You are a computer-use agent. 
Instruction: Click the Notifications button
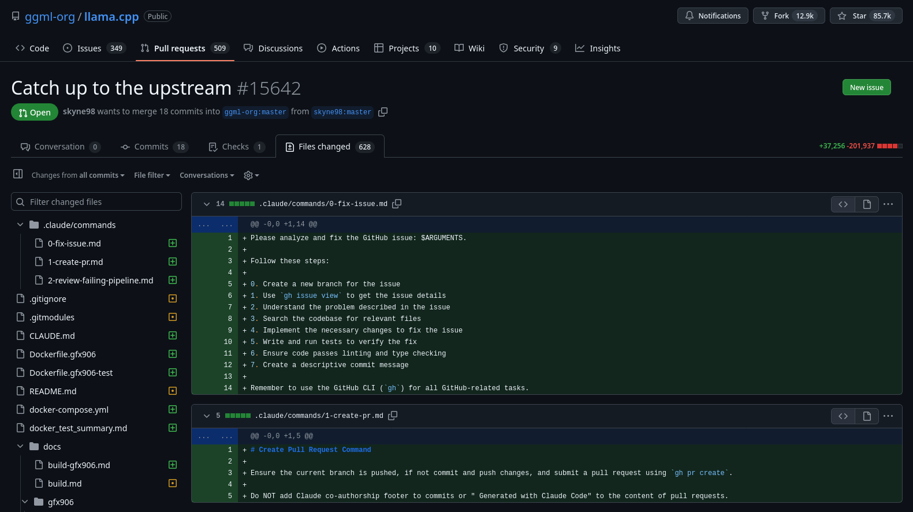pyautogui.click(x=713, y=16)
